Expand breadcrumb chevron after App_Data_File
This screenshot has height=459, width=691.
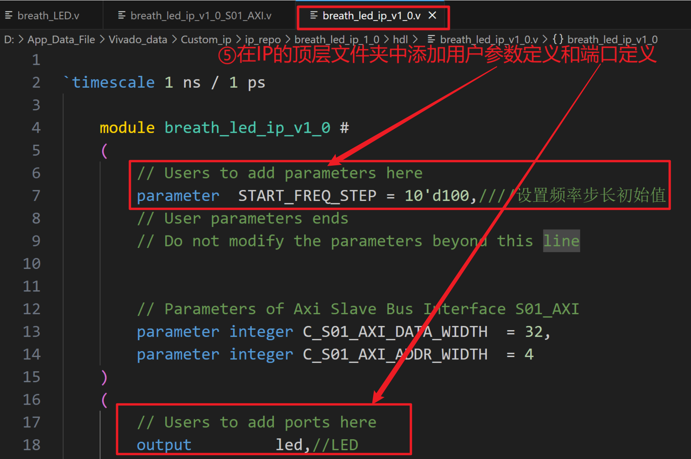click(x=102, y=40)
